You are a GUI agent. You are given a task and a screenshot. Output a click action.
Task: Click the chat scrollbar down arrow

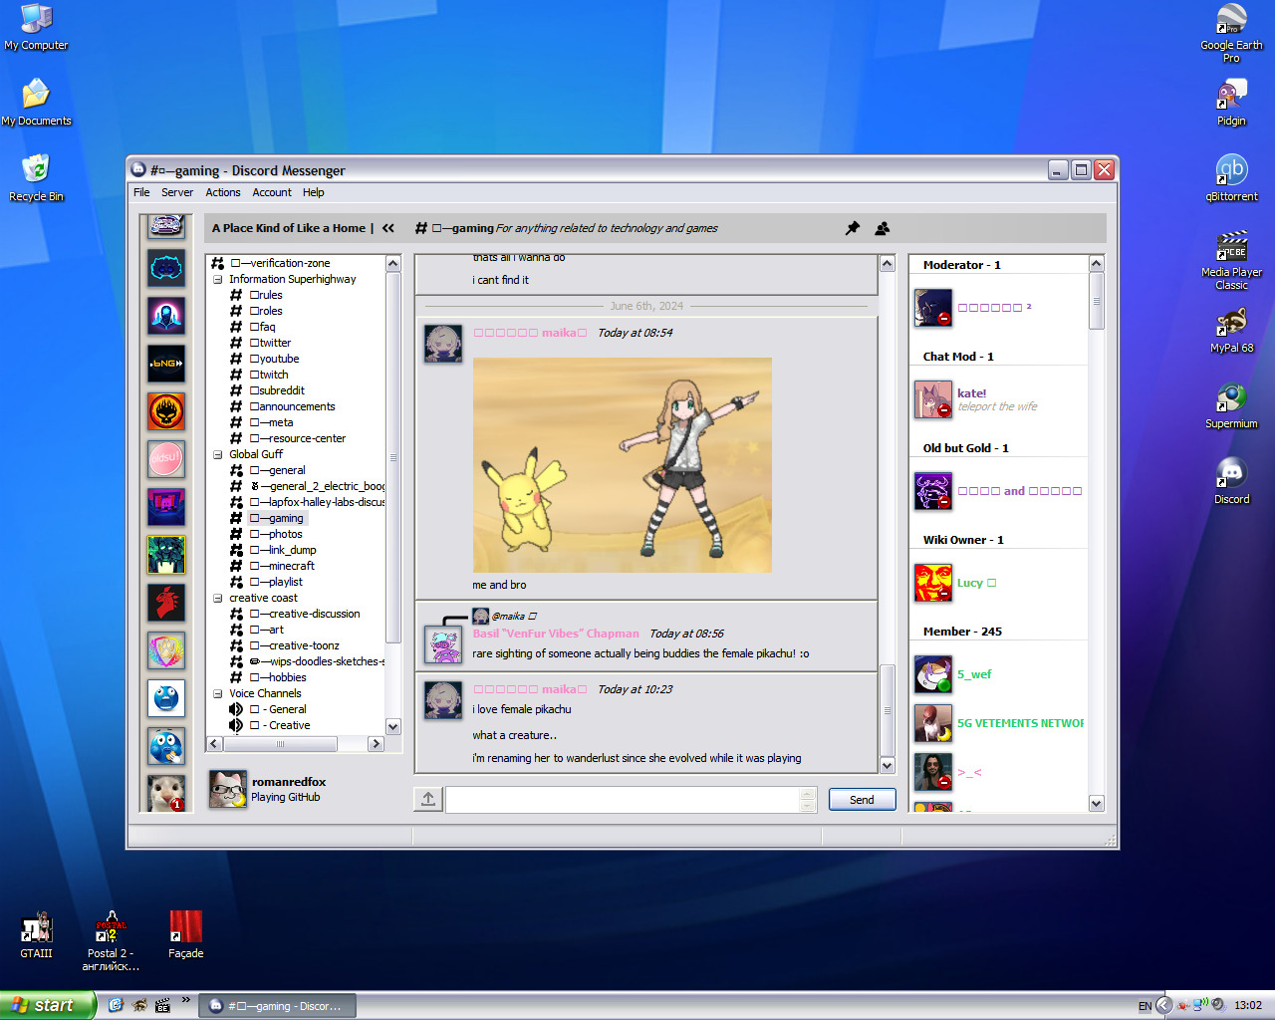tap(887, 765)
